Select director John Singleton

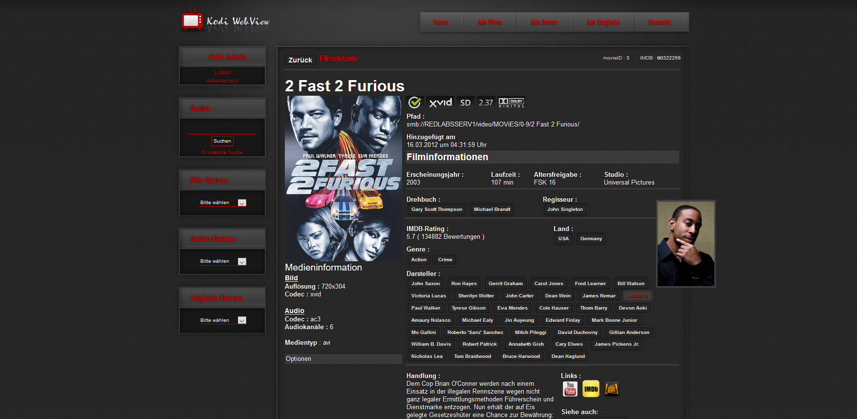pos(565,209)
